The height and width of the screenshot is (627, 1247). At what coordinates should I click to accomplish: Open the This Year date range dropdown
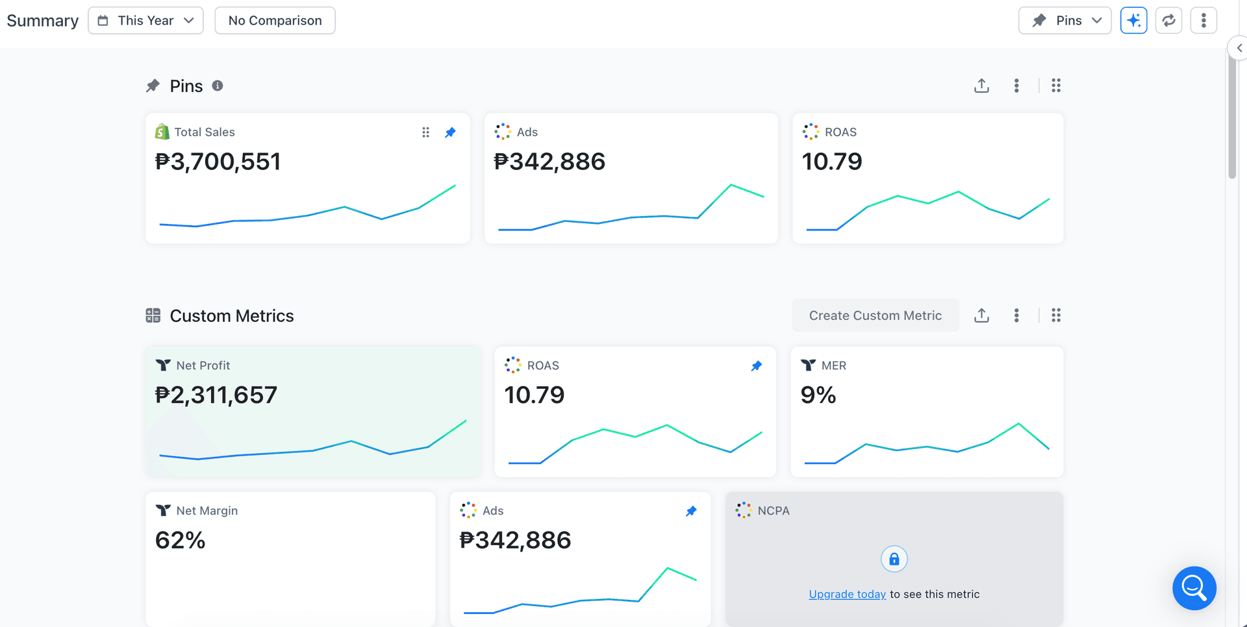coord(145,20)
